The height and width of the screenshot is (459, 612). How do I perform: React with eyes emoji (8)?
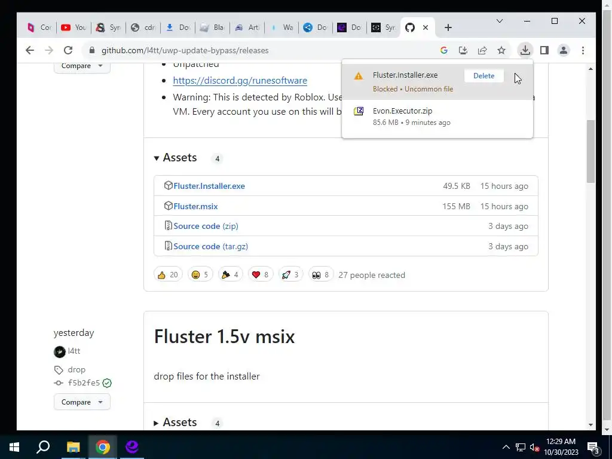click(321, 275)
